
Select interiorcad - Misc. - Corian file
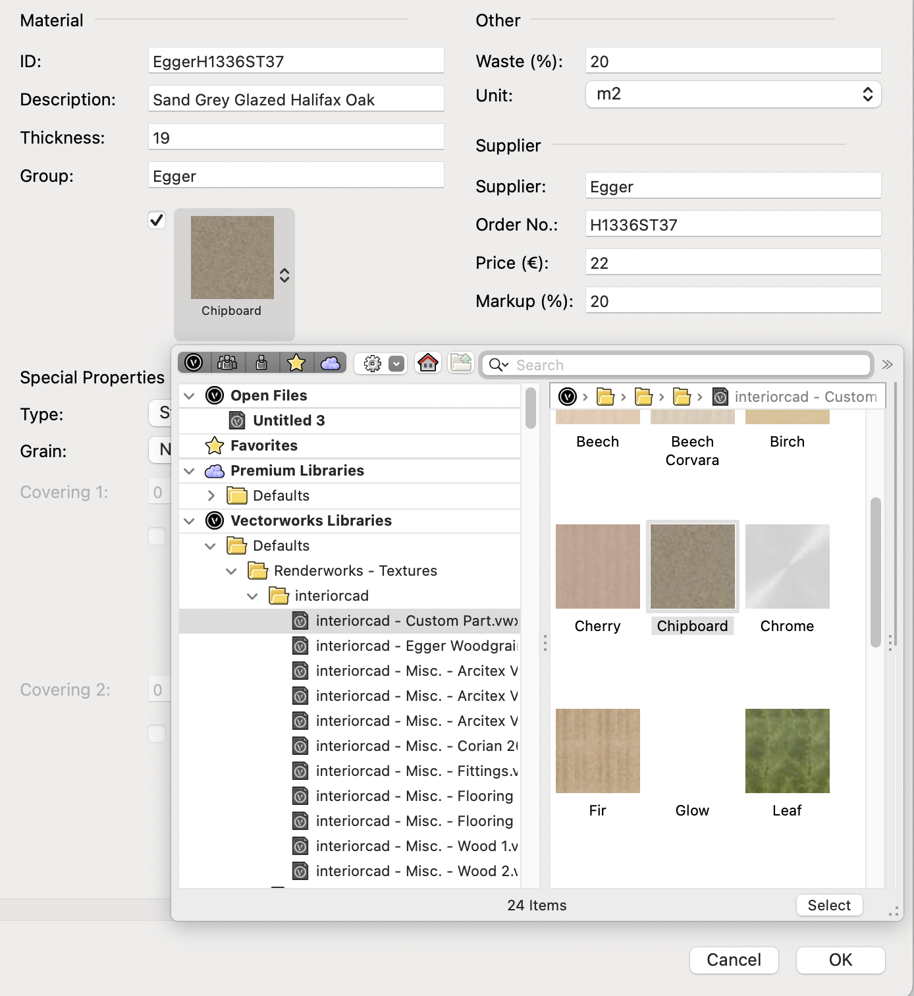[x=350, y=746]
